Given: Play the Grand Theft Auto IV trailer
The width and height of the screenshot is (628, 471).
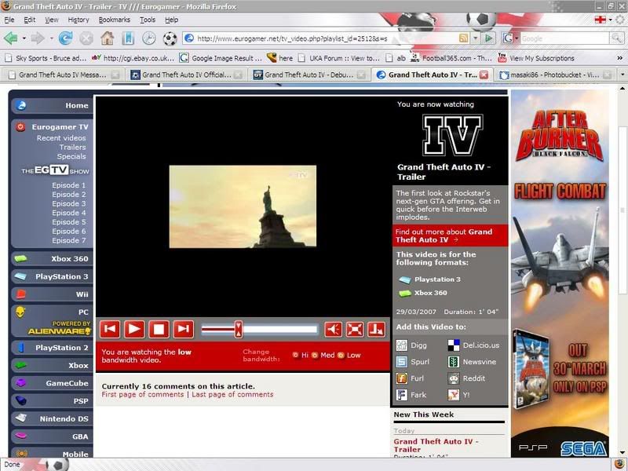Looking at the screenshot, I should pos(134,329).
